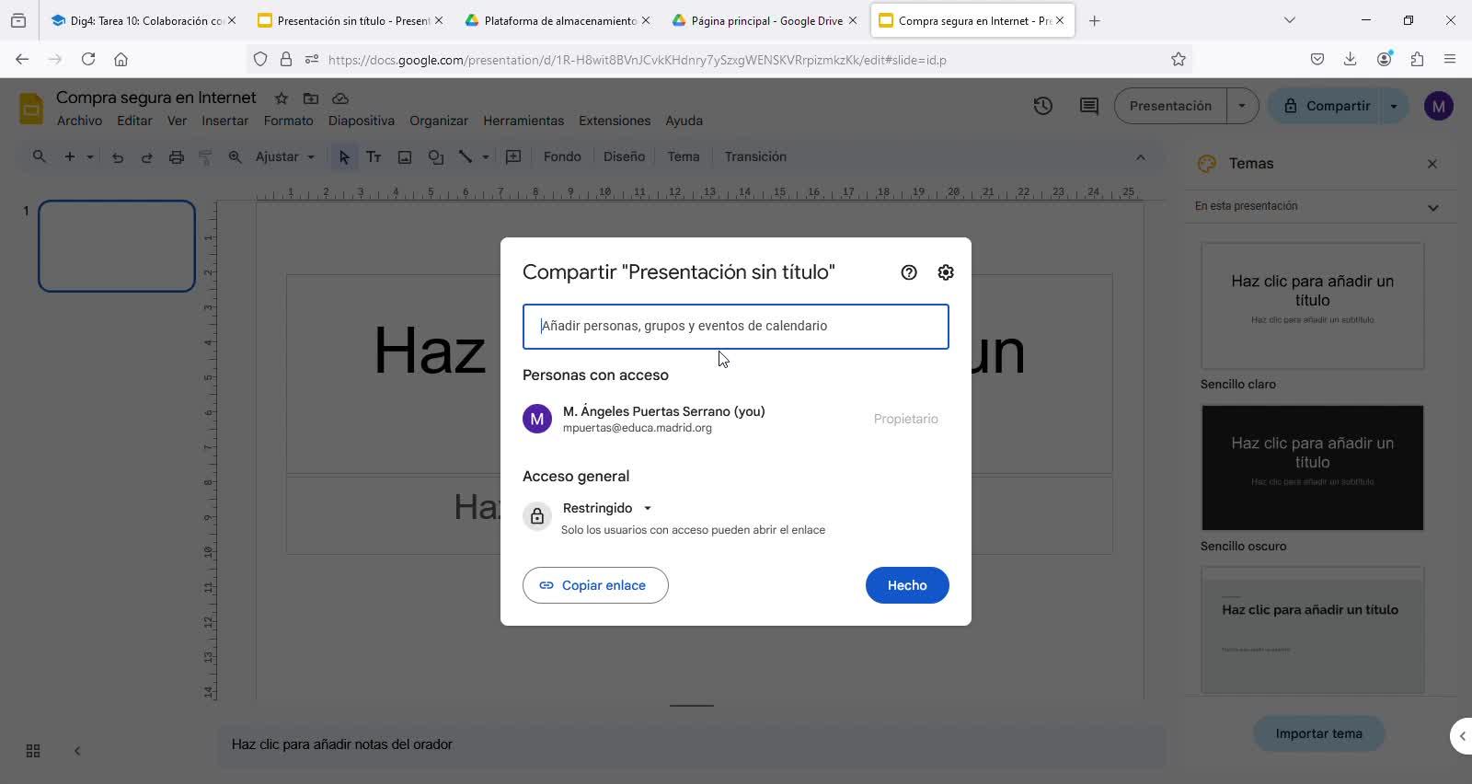
Task: Open the Fondo background option
Action: [x=562, y=157]
